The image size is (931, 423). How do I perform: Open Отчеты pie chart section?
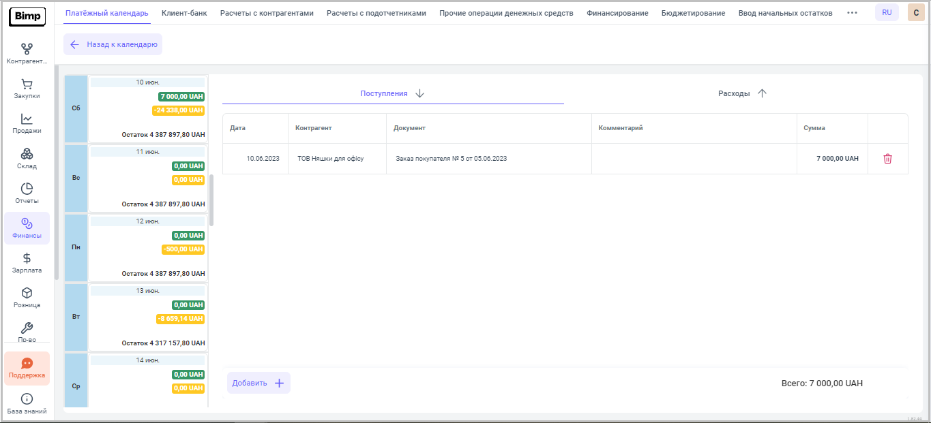pos(27,193)
